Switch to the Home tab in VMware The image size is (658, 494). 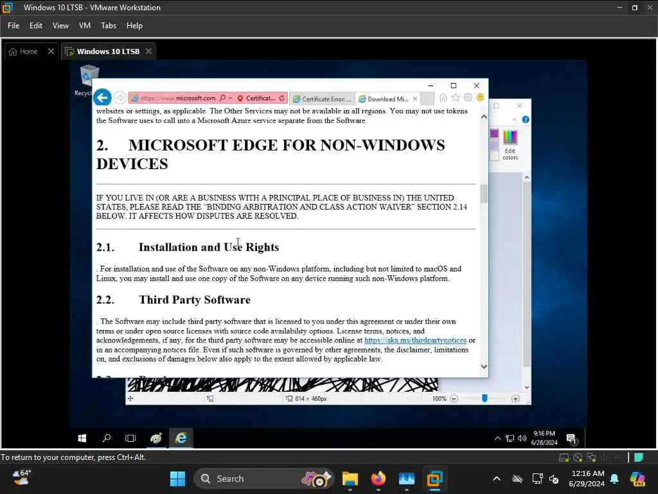24,51
